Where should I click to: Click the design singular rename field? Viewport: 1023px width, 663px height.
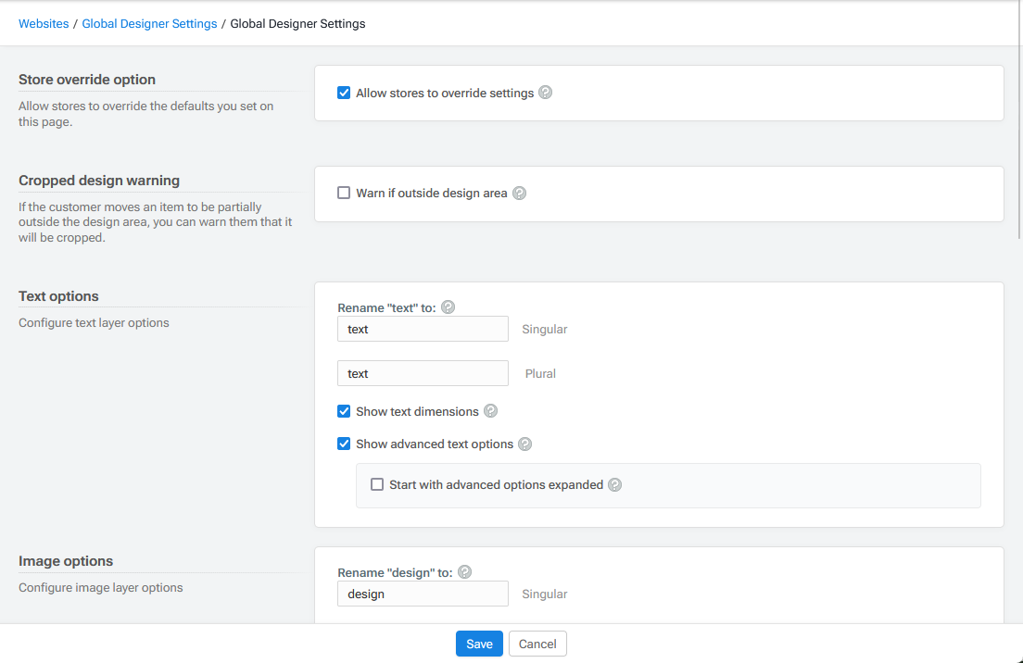pyautogui.click(x=423, y=594)
